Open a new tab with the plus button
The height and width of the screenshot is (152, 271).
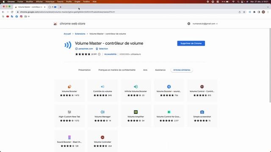[61, 7]
